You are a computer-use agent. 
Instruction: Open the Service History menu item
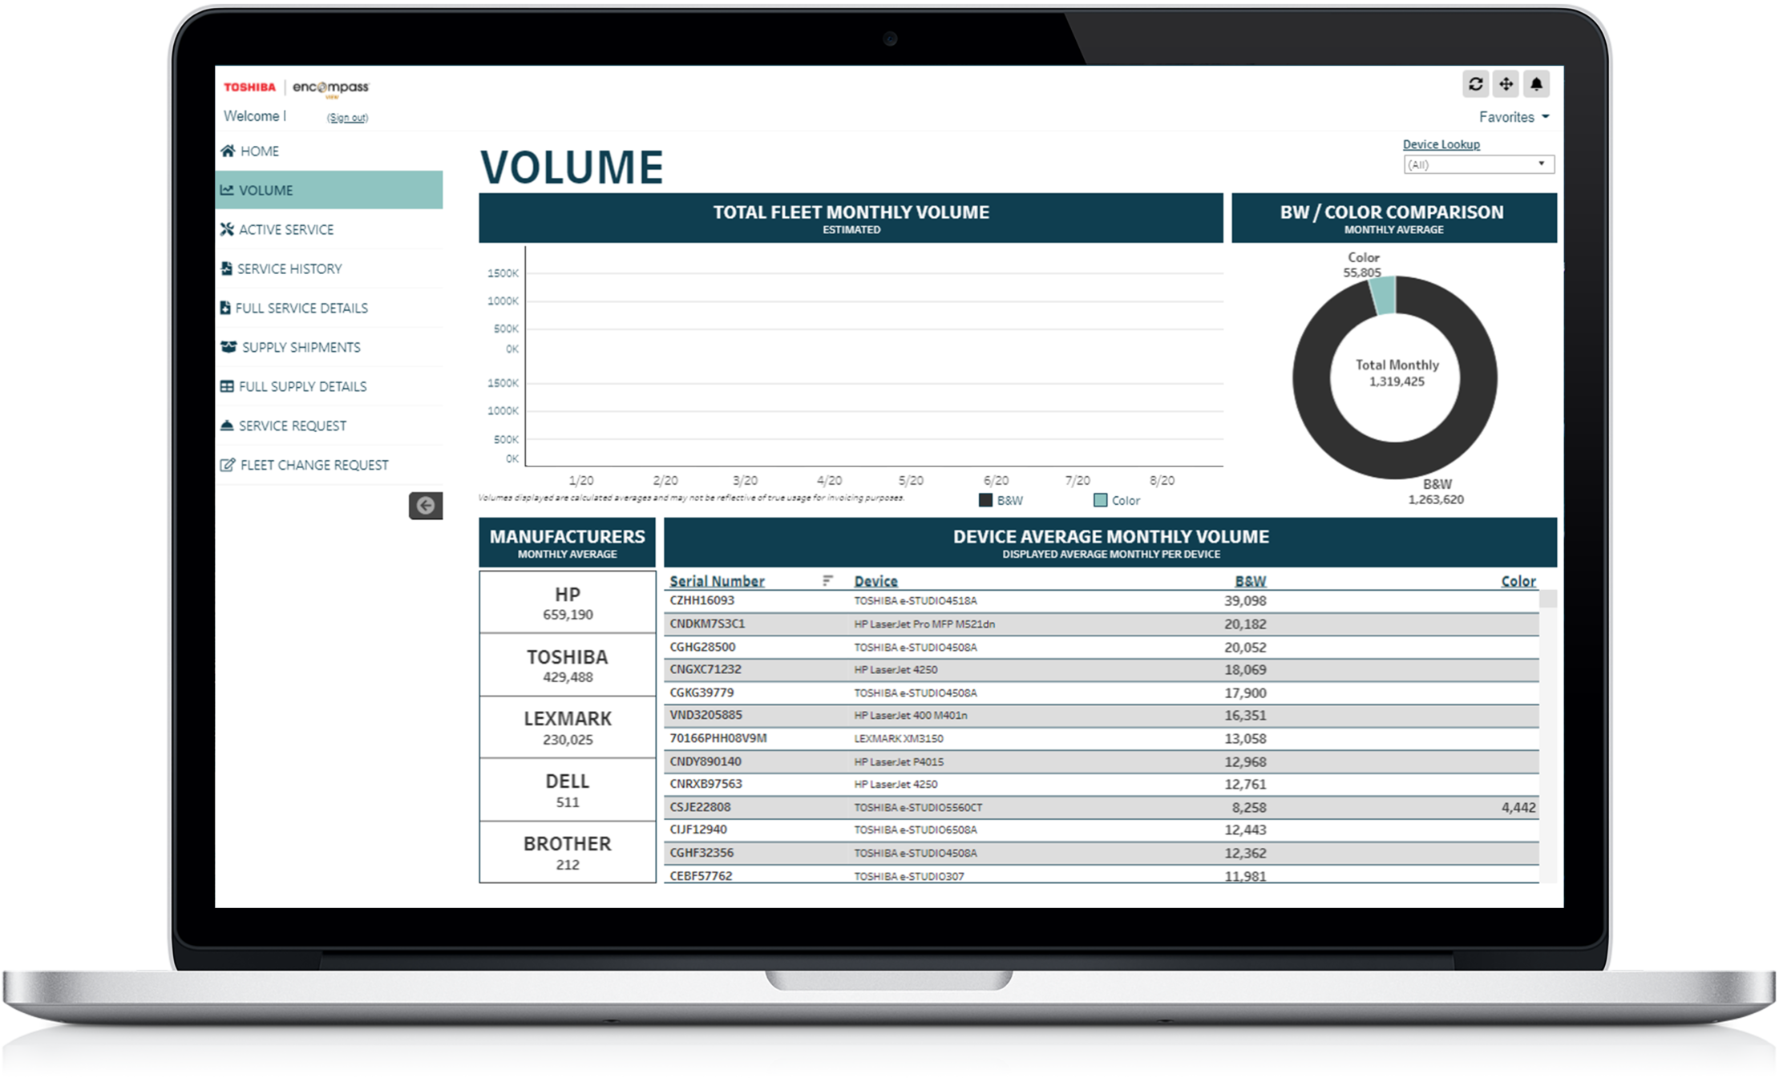coord(289,268)
